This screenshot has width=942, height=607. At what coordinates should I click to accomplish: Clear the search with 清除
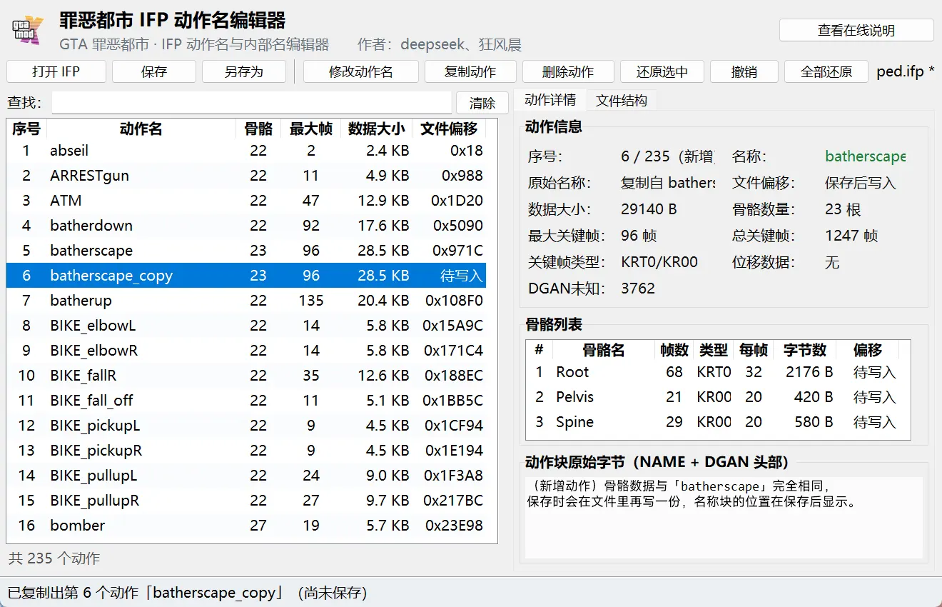[x=482, y=103]
